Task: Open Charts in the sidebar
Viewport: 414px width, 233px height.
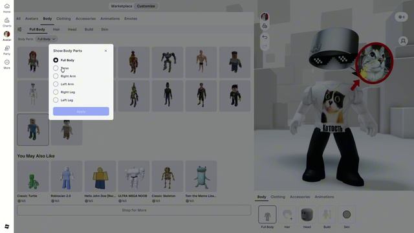Action: [7, 22]
